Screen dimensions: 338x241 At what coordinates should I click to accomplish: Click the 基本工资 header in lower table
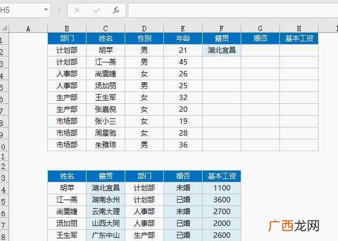tap(221, 176)
